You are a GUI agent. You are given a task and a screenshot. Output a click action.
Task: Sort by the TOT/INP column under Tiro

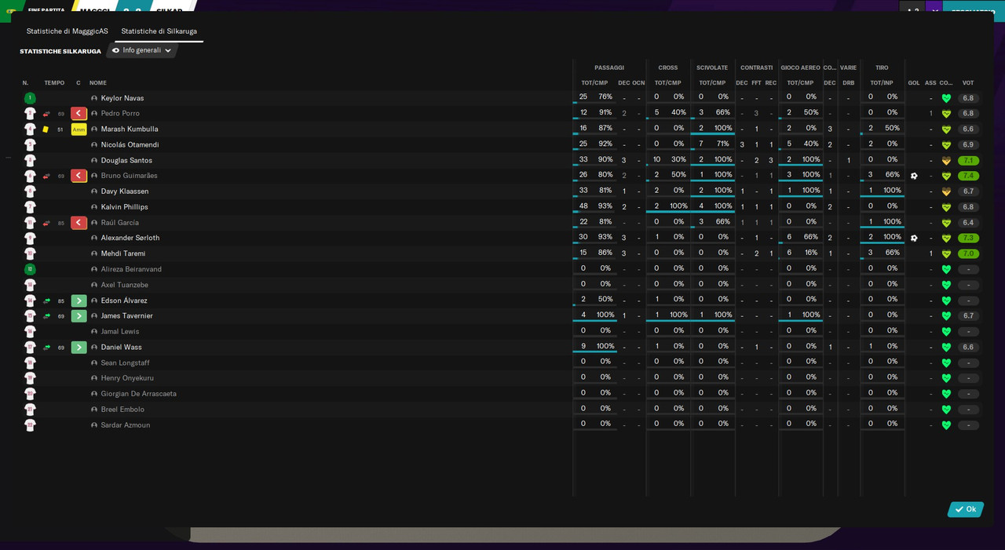click(882, 83)
